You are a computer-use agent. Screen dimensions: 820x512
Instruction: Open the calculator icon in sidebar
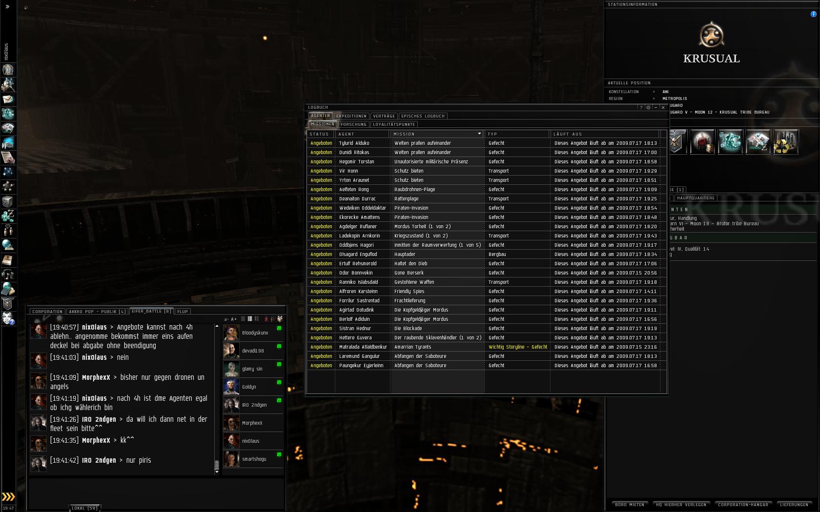point(8,289)
